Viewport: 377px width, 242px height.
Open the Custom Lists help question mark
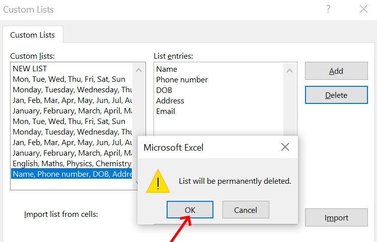(x=328, y=9)
